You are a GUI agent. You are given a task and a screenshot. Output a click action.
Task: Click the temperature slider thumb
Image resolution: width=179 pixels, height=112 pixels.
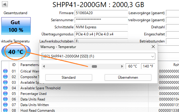click(x=95, y=66)
